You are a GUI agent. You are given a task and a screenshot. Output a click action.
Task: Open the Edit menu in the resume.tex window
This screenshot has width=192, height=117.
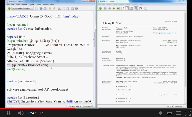pos(13,5)
